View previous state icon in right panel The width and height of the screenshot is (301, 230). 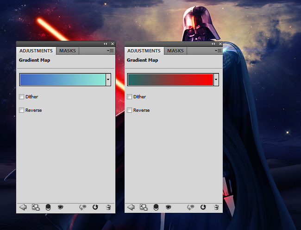pos(191,207)
